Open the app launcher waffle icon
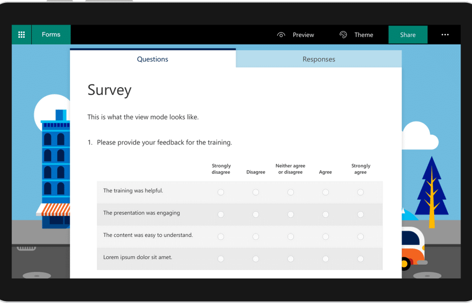The image size is (472, 303). 22,35
